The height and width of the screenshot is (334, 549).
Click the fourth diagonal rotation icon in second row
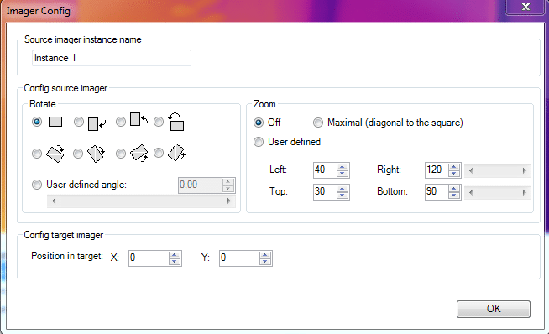click(176, 153)
